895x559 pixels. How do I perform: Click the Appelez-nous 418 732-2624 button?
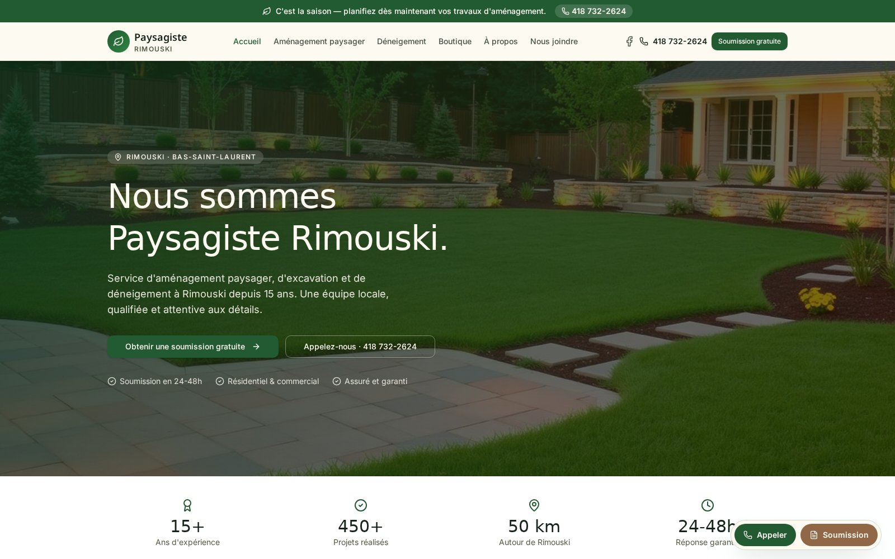tap(360, 347)
